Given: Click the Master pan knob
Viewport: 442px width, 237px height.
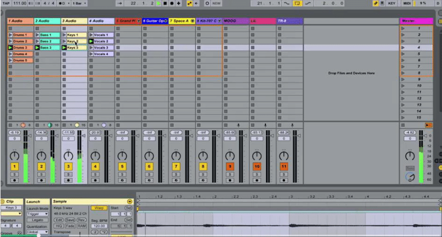Looking at the screenshot, I should tap(410, 156).
